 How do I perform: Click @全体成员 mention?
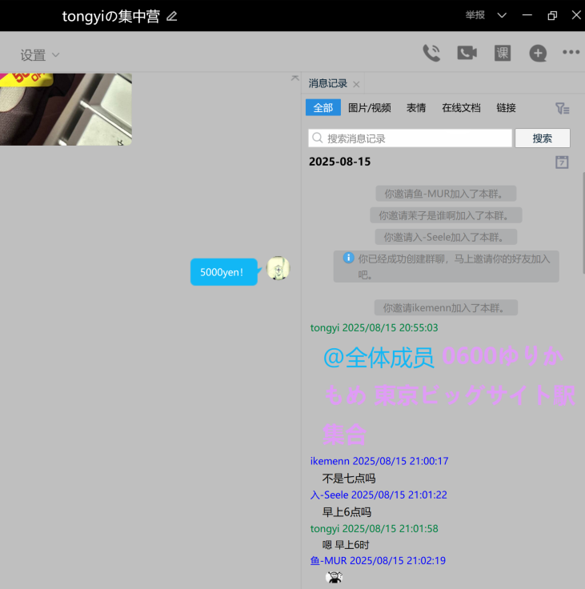tap(379, 357)
